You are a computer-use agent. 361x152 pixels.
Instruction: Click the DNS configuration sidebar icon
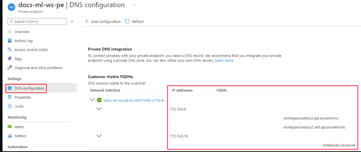tap(10, 88)
